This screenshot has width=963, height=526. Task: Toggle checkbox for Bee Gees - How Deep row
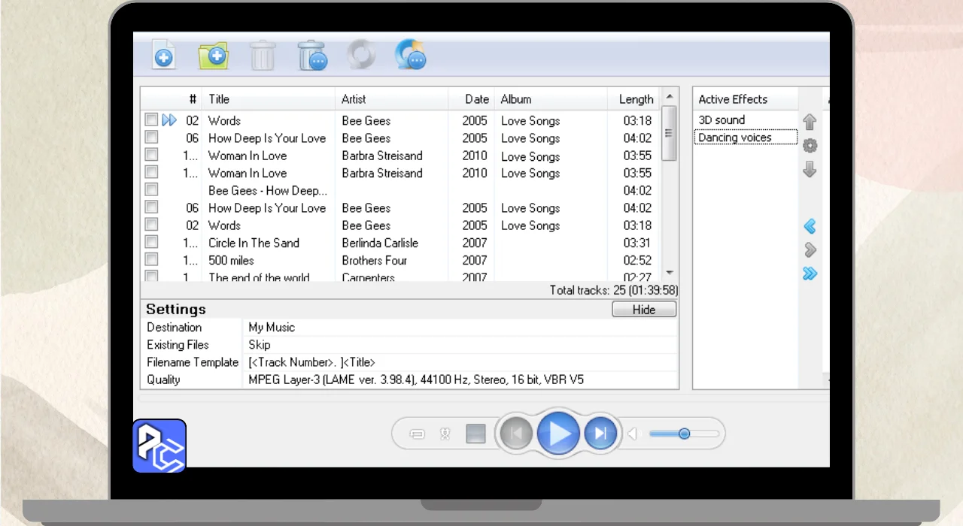pos(151,190)
